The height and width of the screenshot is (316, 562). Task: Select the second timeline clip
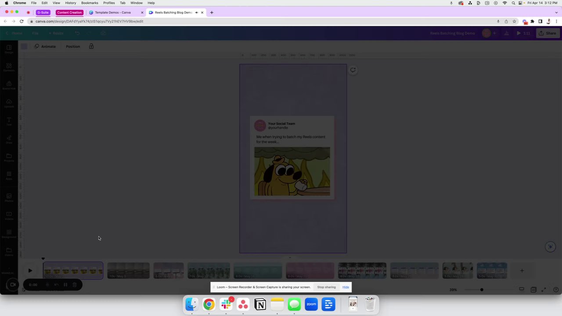click(128, 271)
